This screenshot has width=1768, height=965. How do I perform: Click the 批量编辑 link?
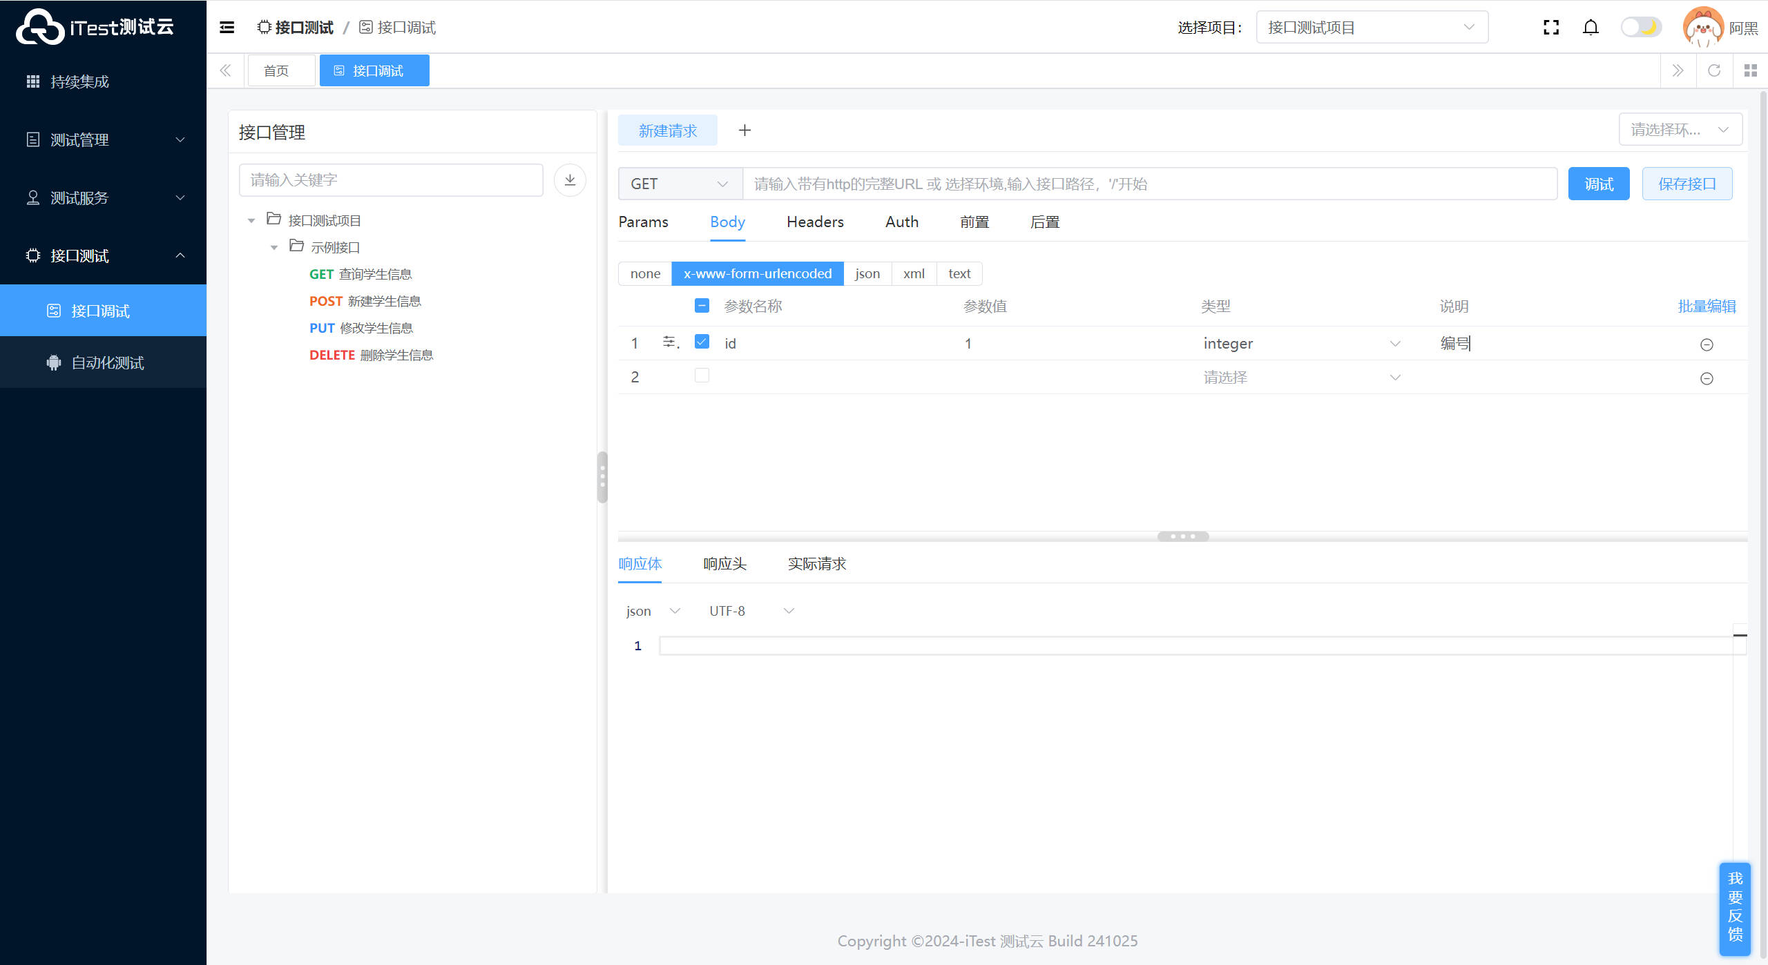point(1707,306)
